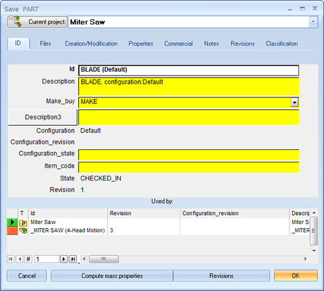324x291 pixels.
Task: Select the green arrow row marker
Action: (12, 223)
